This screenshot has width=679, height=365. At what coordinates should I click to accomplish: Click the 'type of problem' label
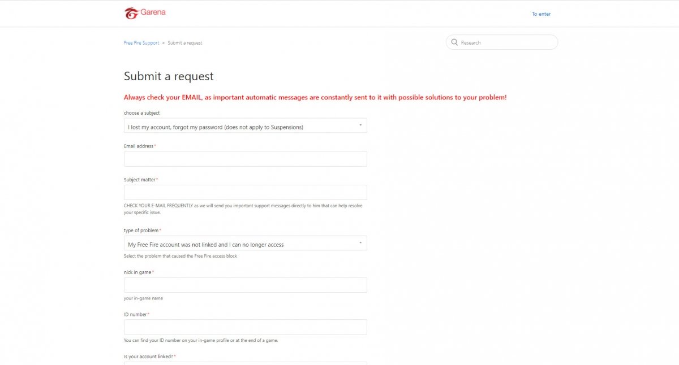(141, 231)
